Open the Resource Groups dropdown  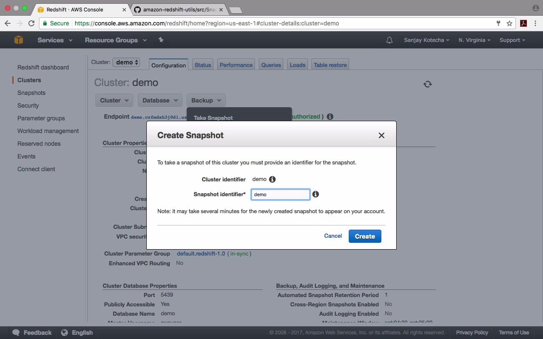point(116,40)
